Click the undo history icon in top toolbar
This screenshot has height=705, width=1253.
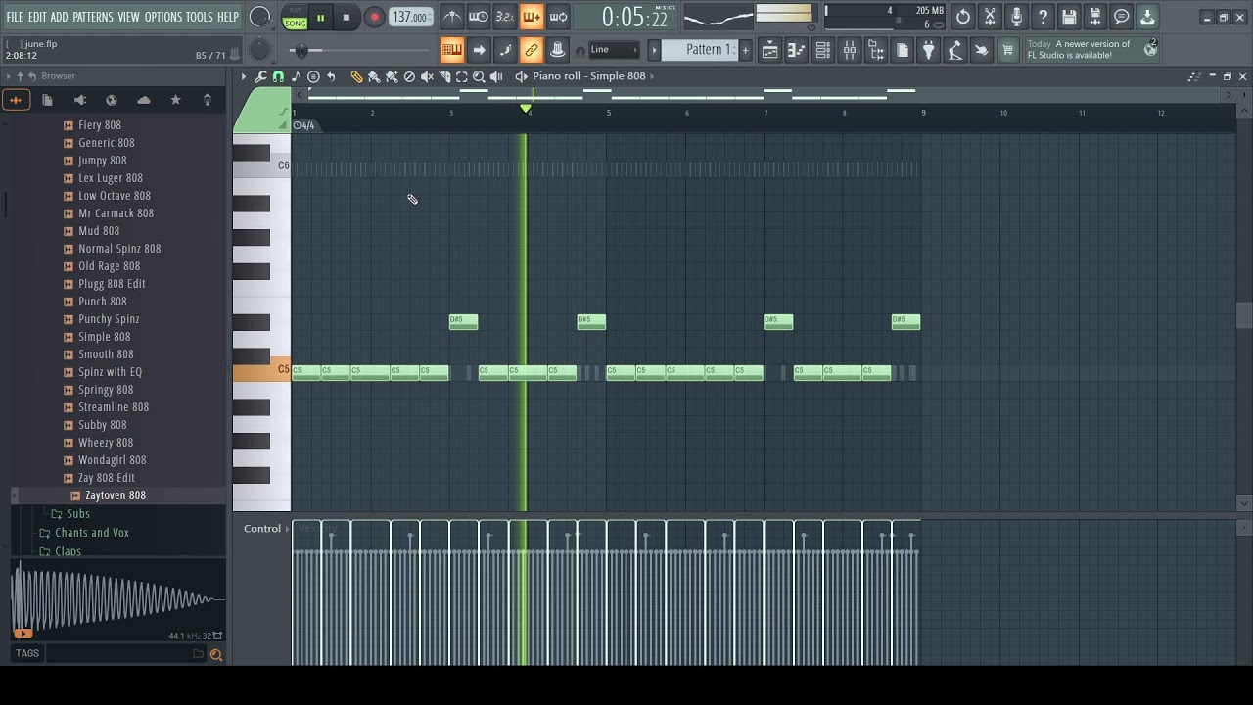(x=963, y=17)
